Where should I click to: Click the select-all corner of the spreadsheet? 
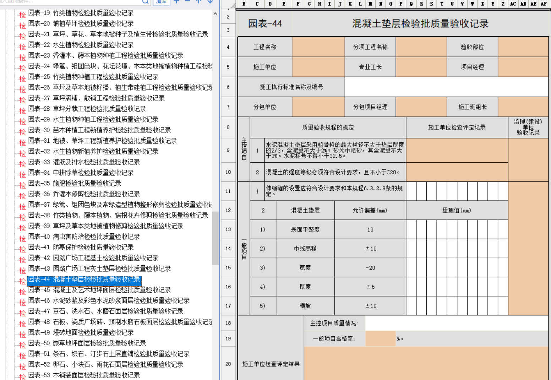[232, 5]
